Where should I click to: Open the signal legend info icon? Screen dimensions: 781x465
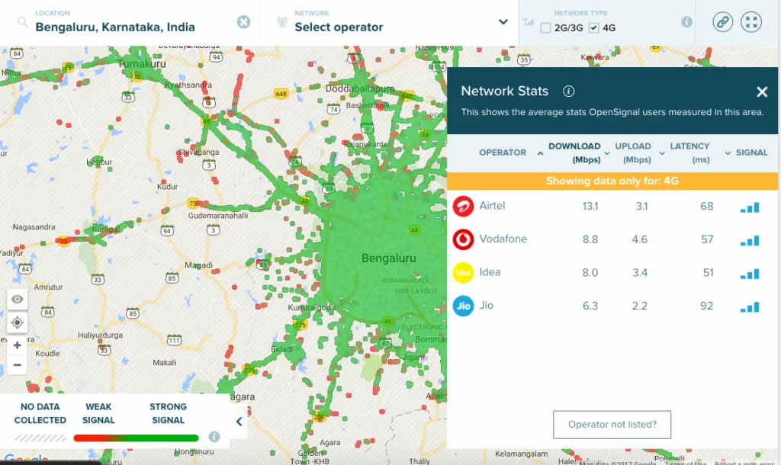[214, 437]
